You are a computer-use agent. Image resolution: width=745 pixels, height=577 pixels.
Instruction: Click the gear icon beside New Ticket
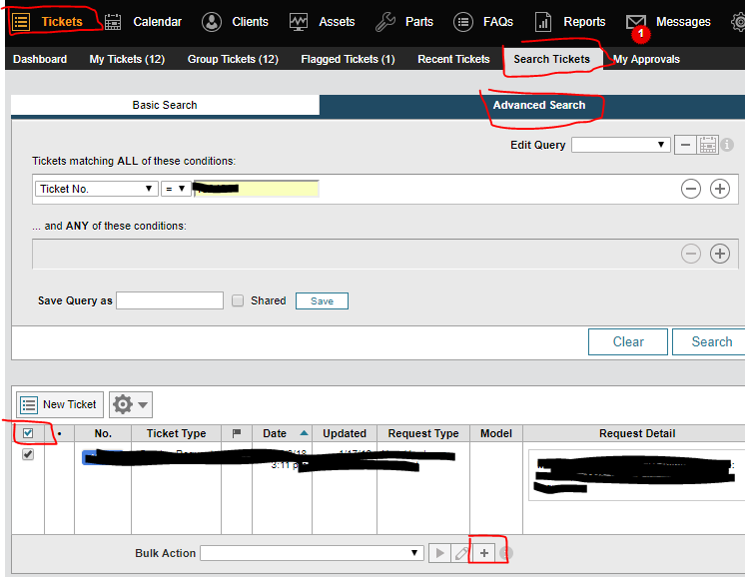[x=123, y=404]
